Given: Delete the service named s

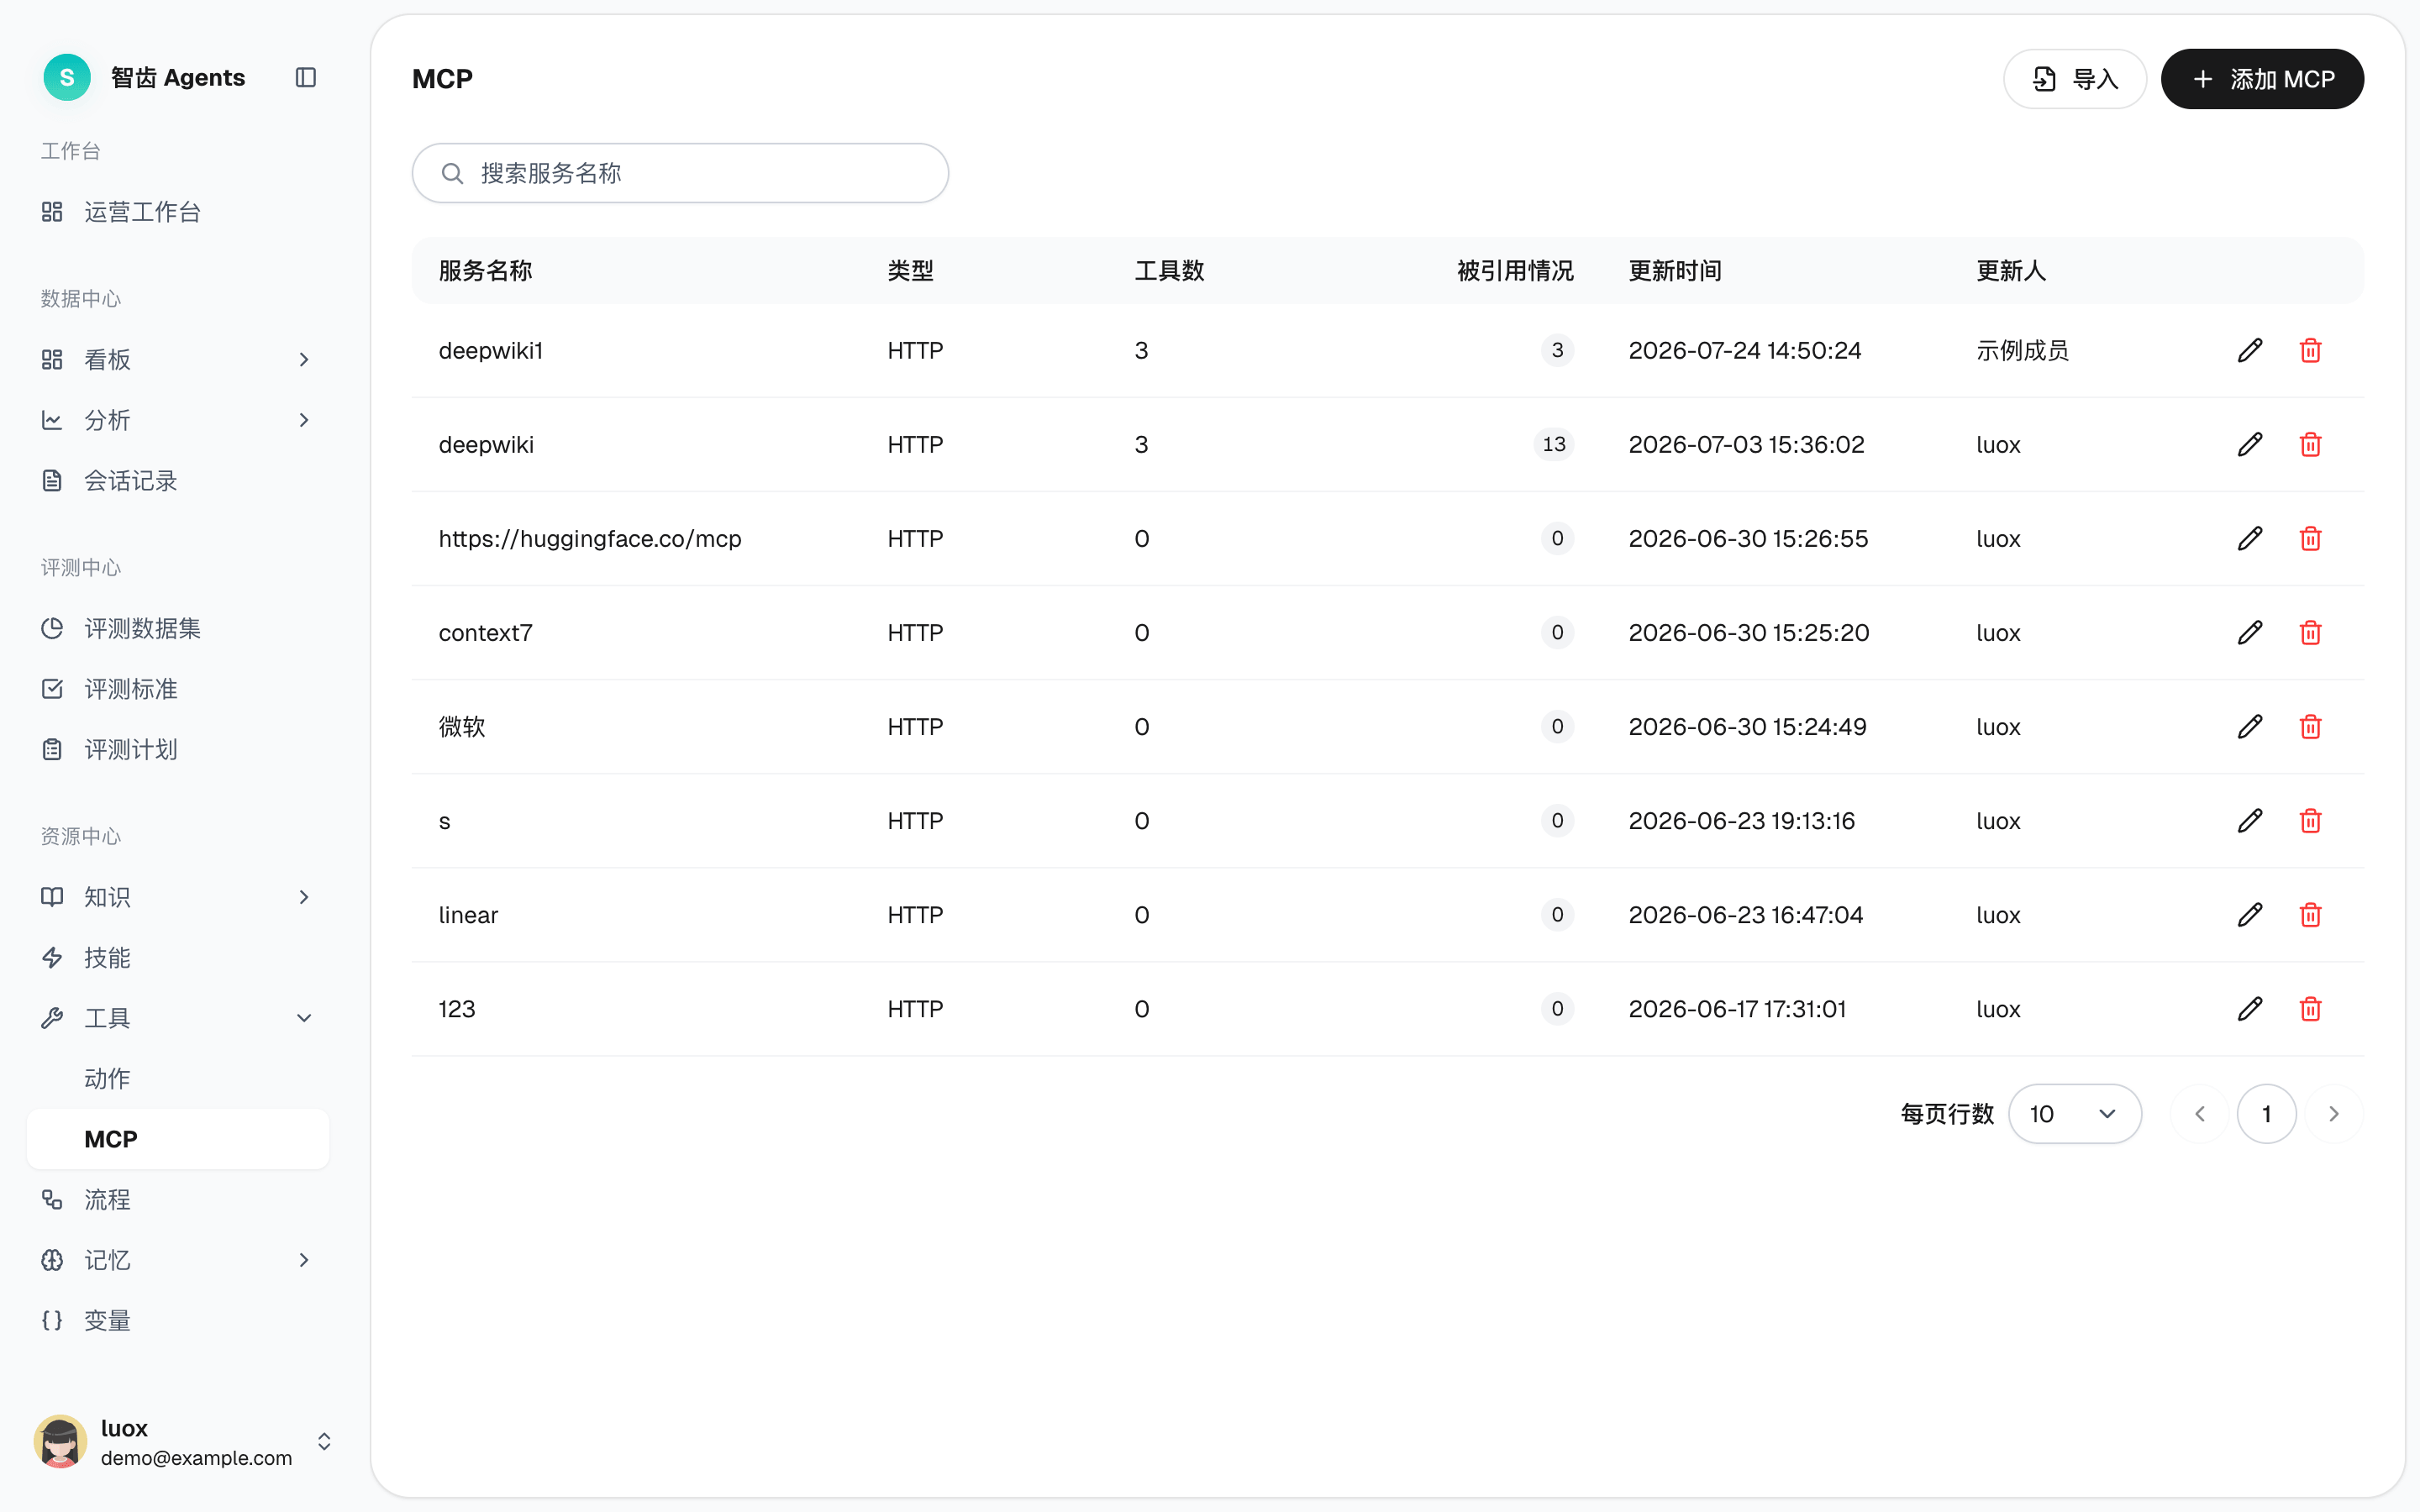Looking at the screenshot, I should point(2310,820).
